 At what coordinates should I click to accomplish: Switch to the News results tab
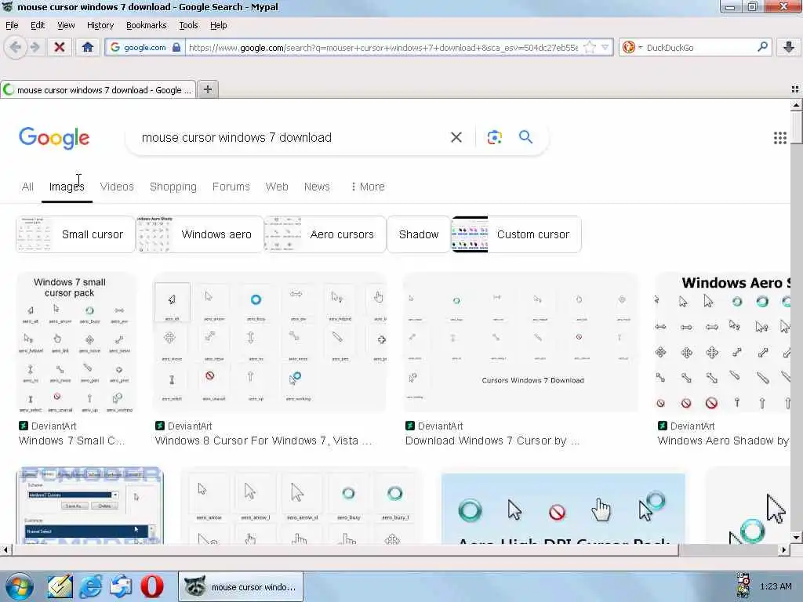[317, 187]
